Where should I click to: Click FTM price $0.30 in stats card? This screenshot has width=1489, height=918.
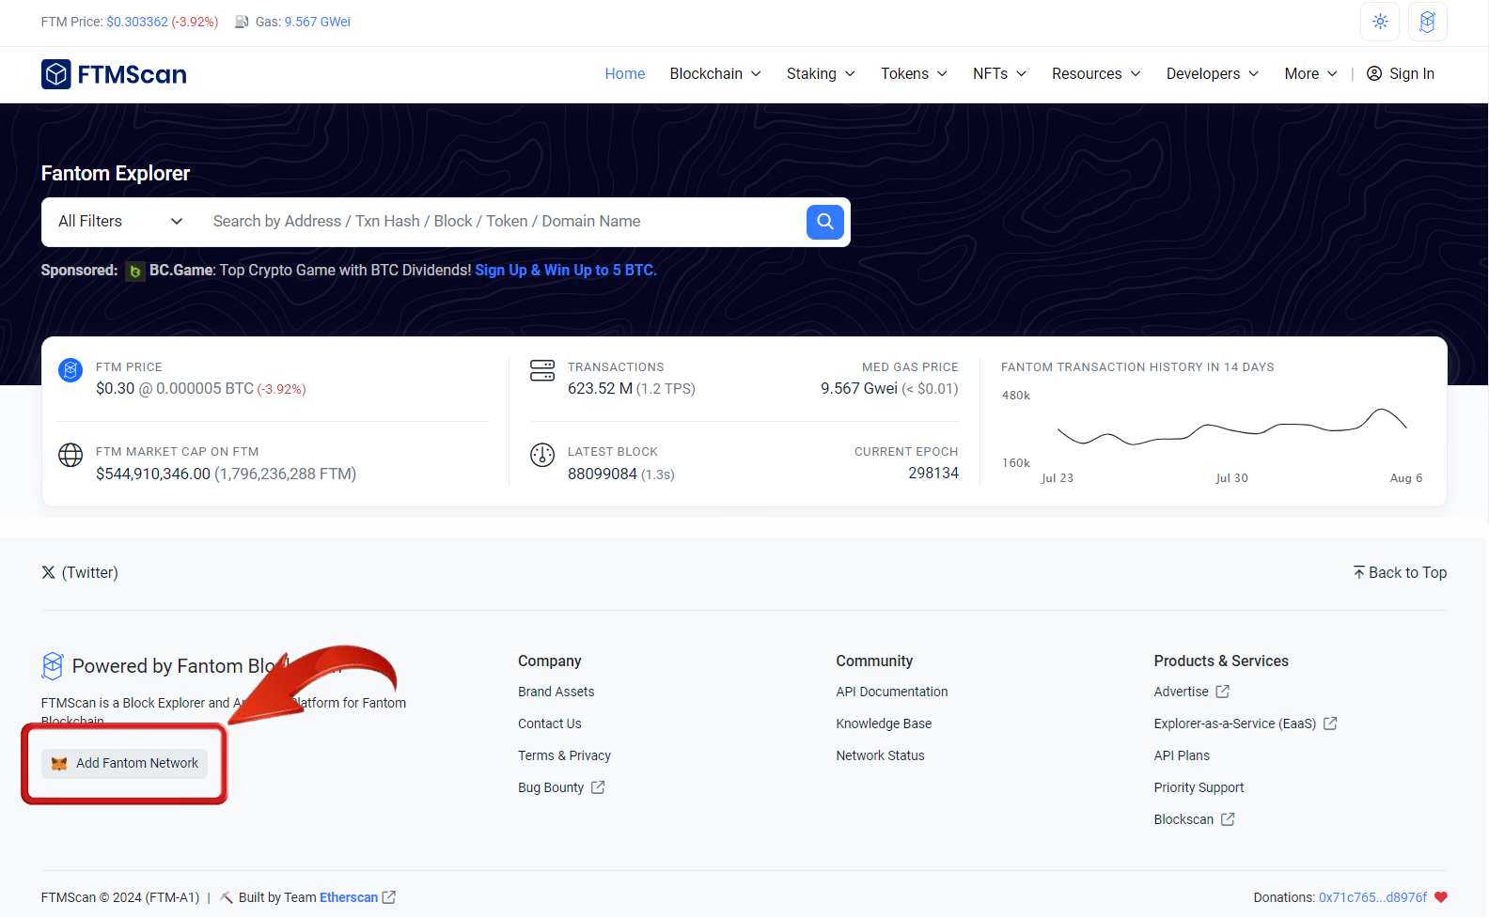pyautogui.click(x=115, y=389)
